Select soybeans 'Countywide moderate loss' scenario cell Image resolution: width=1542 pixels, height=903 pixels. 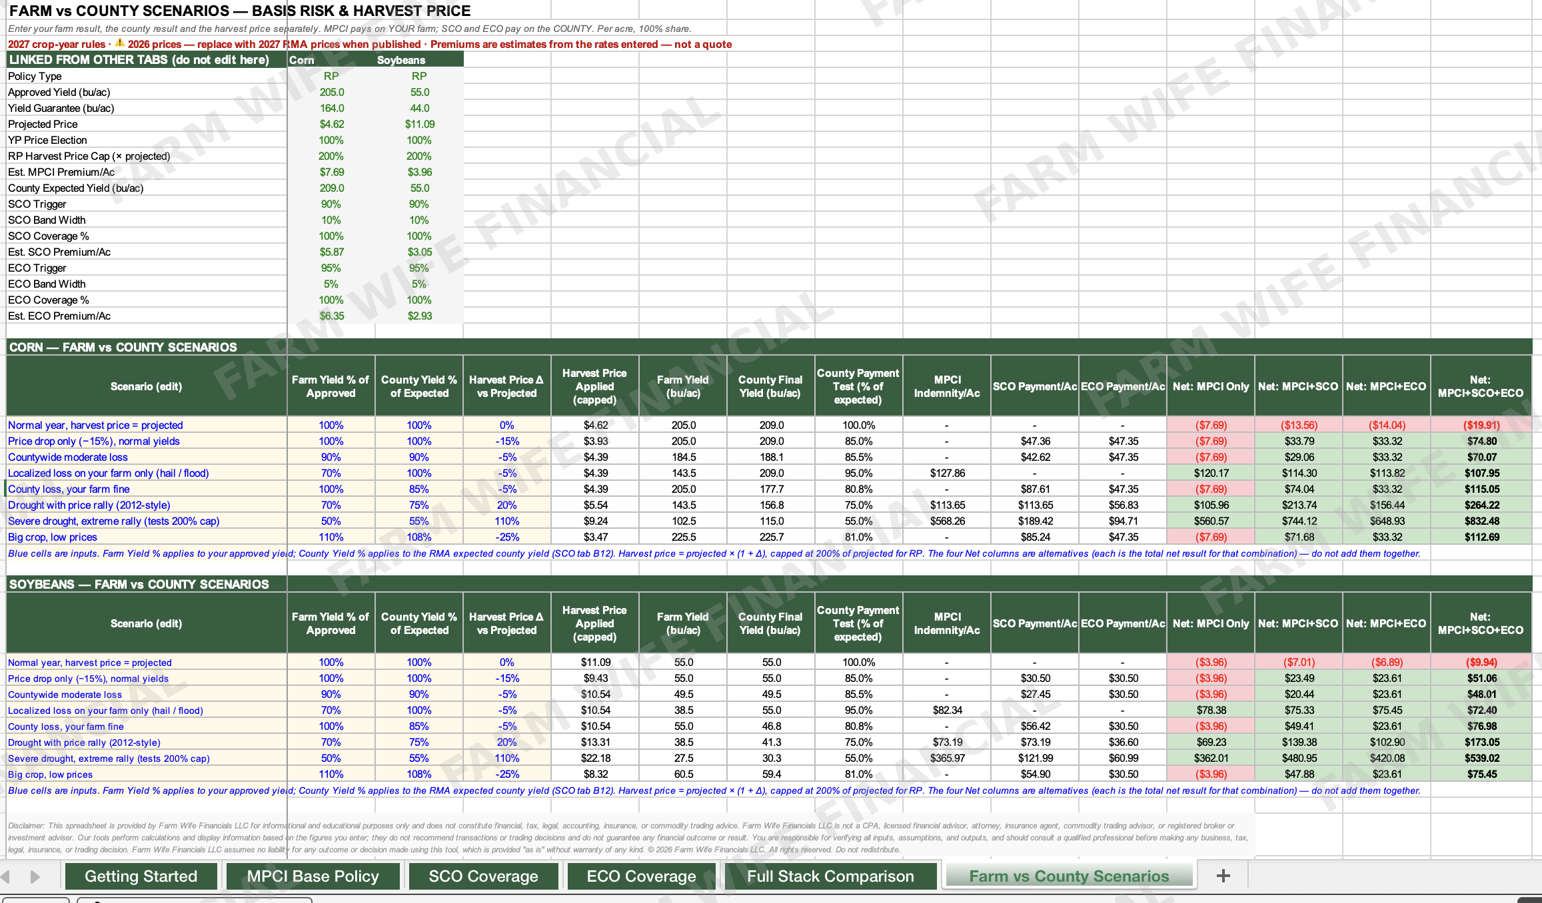click(147, 695)
